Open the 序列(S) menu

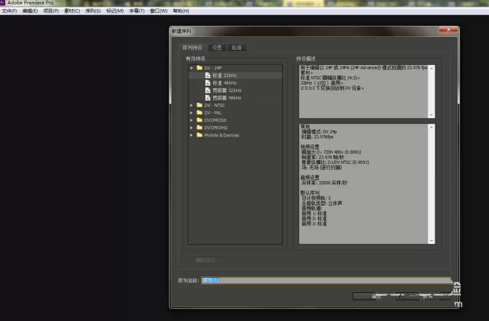point(93,11)
